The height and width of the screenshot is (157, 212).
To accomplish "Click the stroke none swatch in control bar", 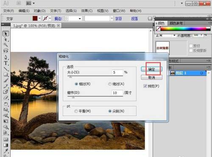I will coord(45,18).
